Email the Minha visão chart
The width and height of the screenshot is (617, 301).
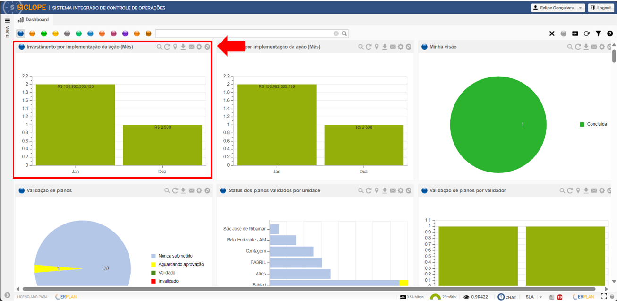594,47
